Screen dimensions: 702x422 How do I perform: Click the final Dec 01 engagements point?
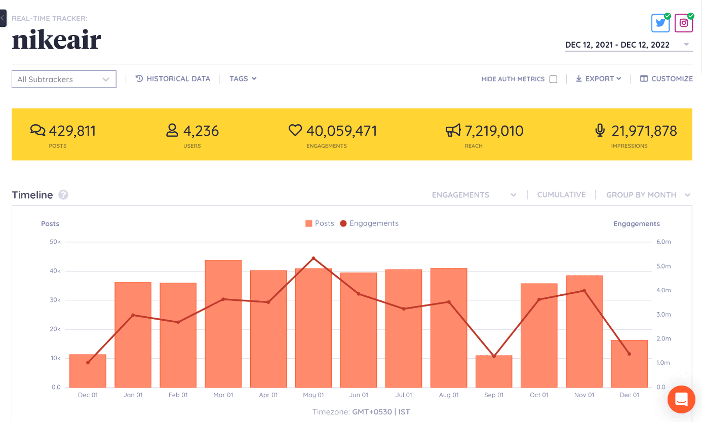click(629, 354)
